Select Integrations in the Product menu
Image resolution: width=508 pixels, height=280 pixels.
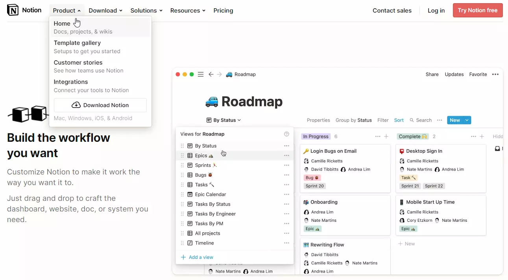tap(100, 86)
